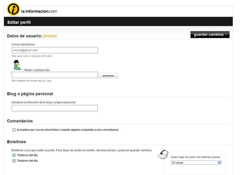Click the jrmora username link
This screenshot has width=242, height=175.
(50, 36)
